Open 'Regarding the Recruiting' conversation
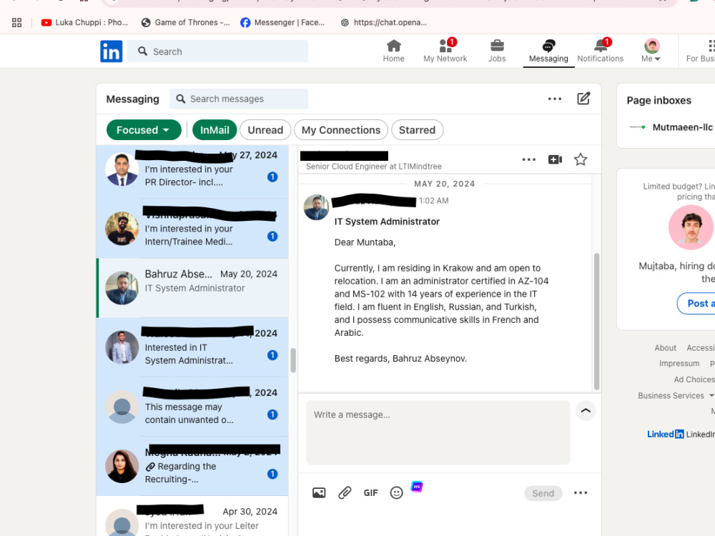Viewport: 715px width, 536px height. [x=192, y=466]
